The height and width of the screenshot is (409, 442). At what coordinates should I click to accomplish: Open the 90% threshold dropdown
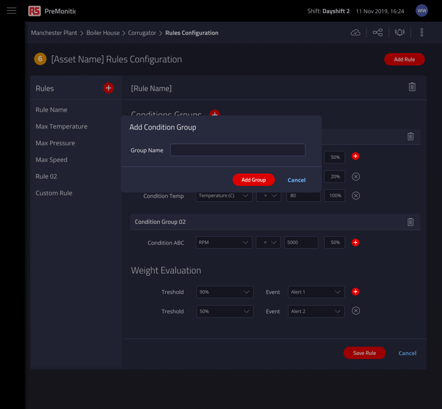(x=224, y=292)
